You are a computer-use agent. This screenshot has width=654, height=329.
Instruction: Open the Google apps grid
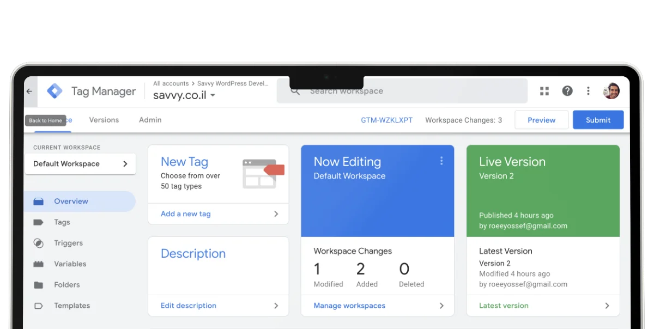(544, 91)
